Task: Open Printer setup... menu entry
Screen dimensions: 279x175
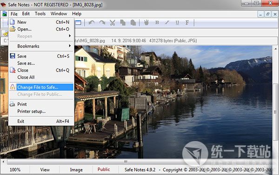Action: pyautogui.click(x=41, y=111)
